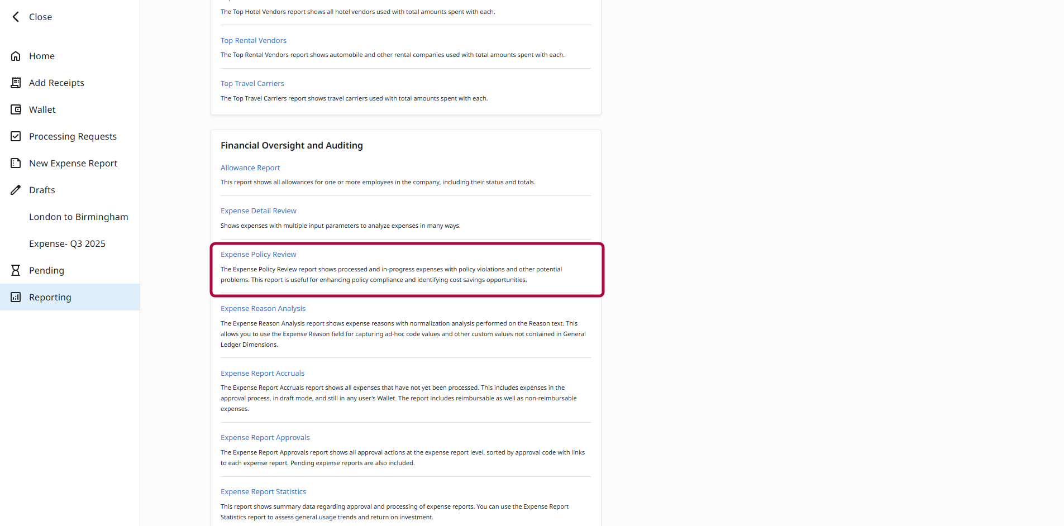This screenshot has width=1064, height=526.
Task: Open the Expense Report Statistics link
Action: tap(263, 491)
